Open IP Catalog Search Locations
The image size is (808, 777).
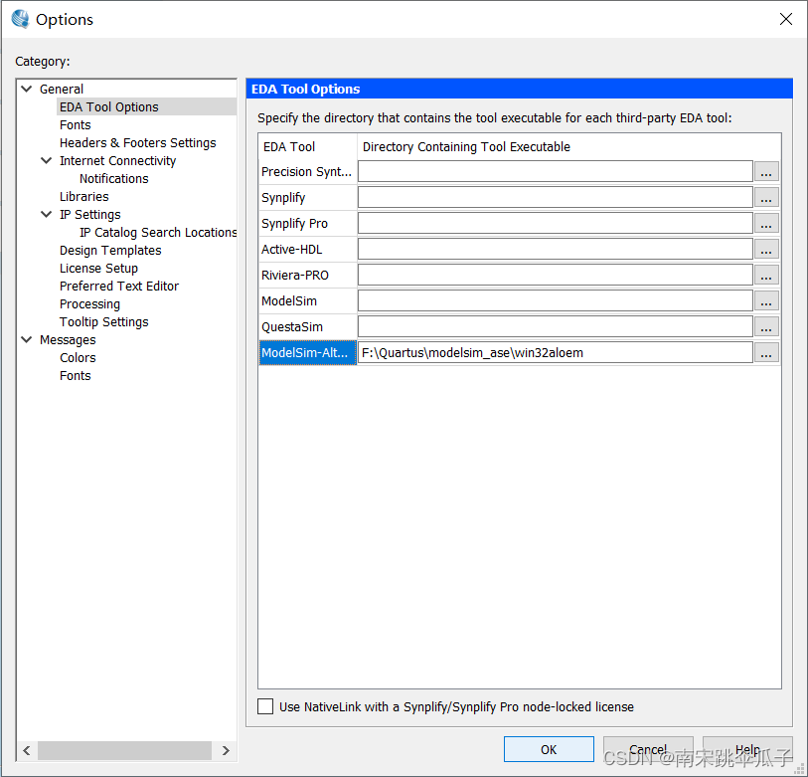(158, 232)
